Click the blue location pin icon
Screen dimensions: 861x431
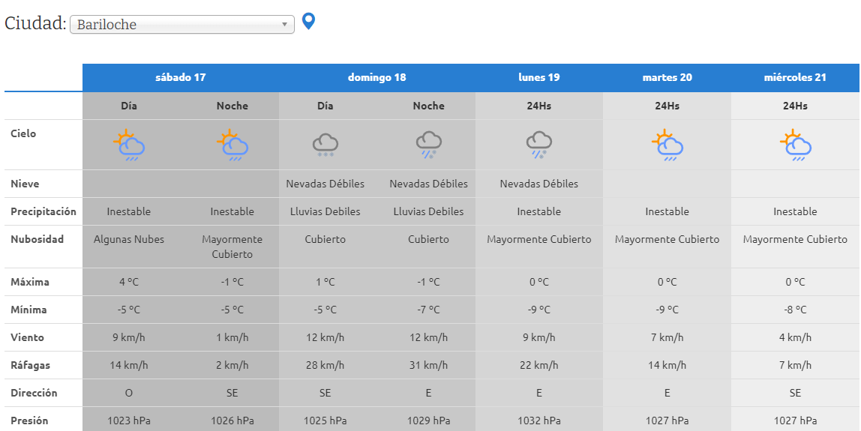tap(308, 22)
